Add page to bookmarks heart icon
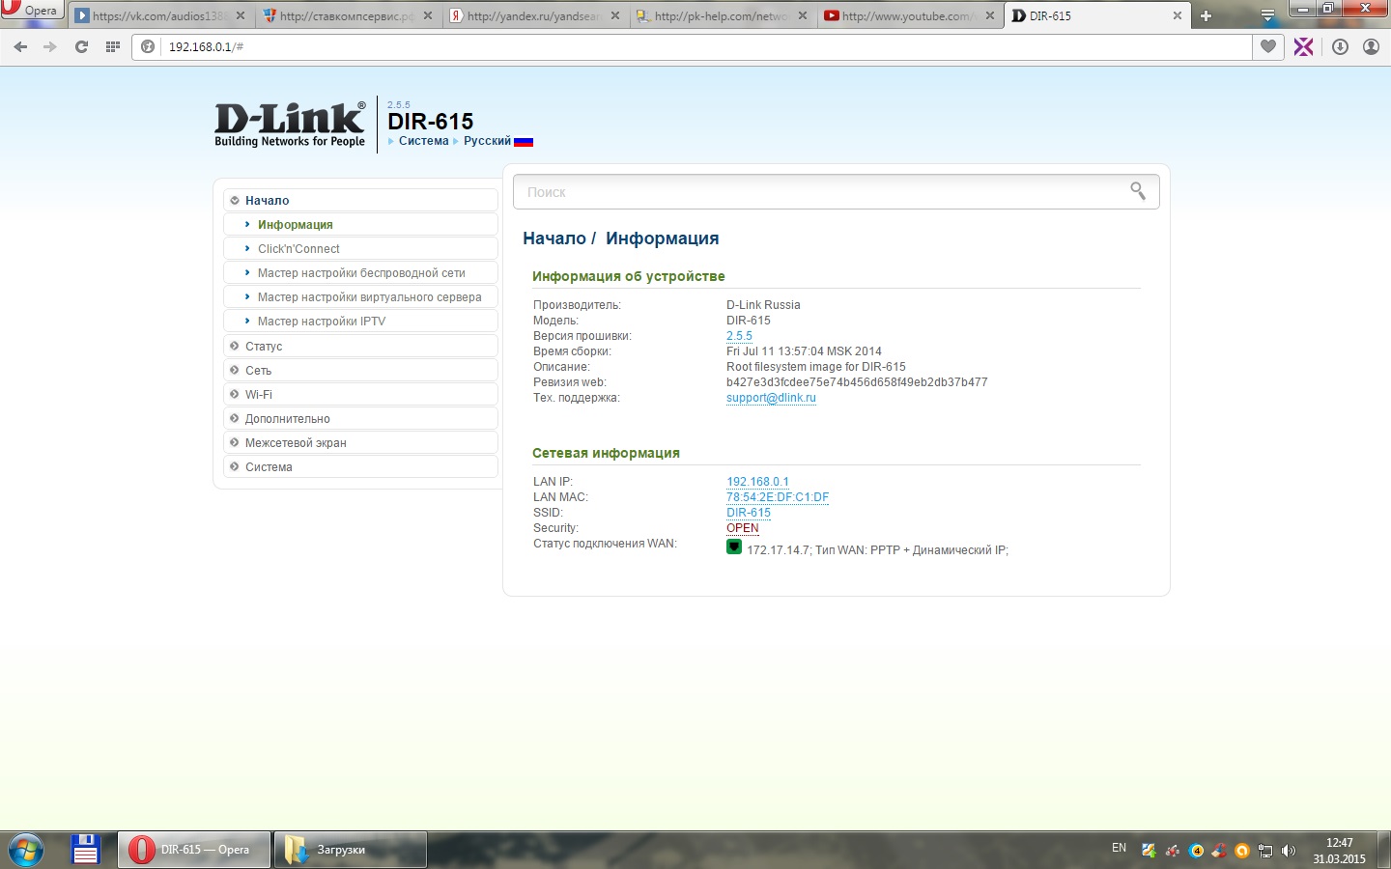 pyautogui.click(x=1268, y=46)
